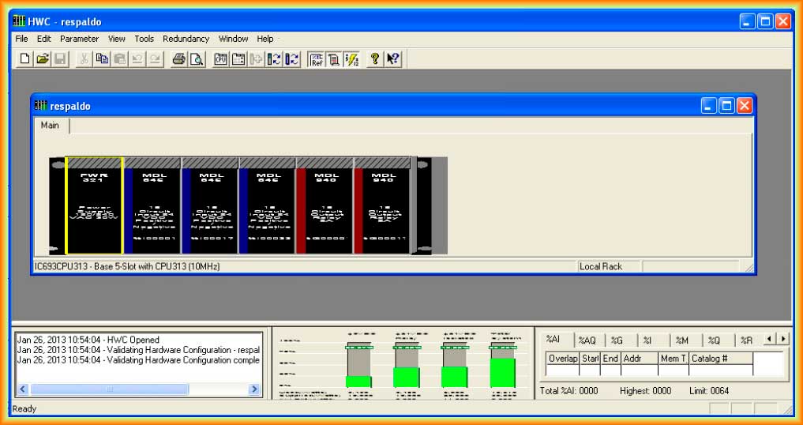Screen dimensions: 803x425
Task: Click the Open folder toolbar icon
Action: [43, 58]
